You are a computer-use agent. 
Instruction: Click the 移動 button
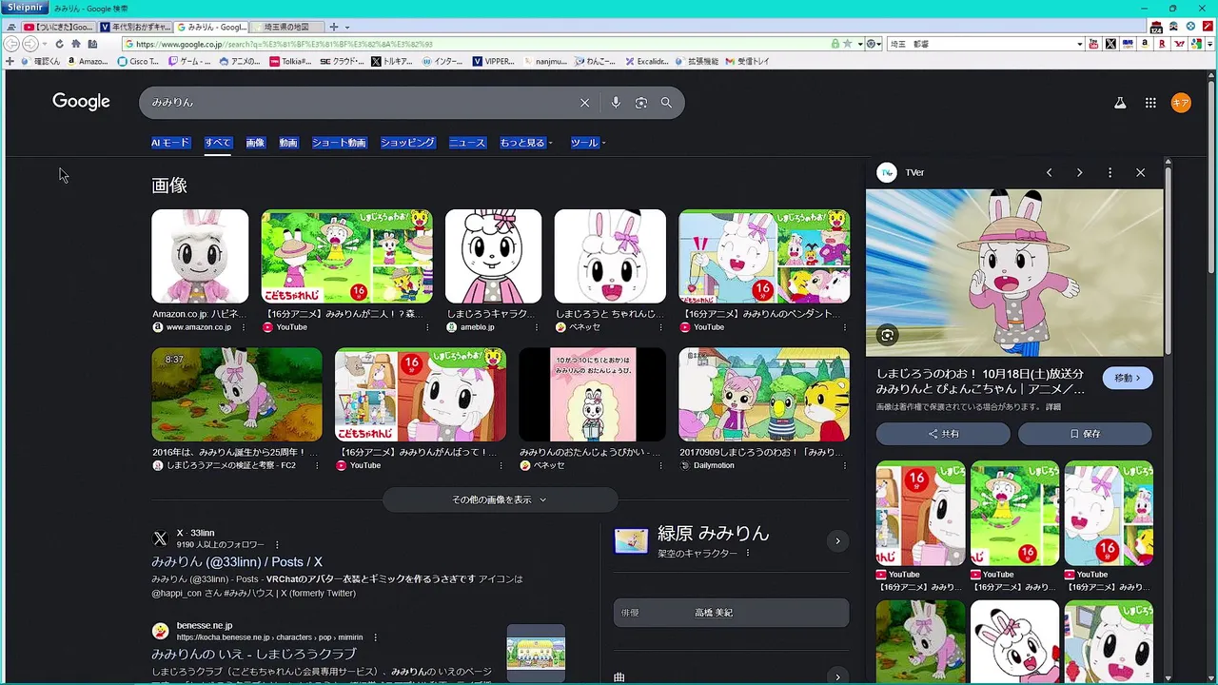1128,378
